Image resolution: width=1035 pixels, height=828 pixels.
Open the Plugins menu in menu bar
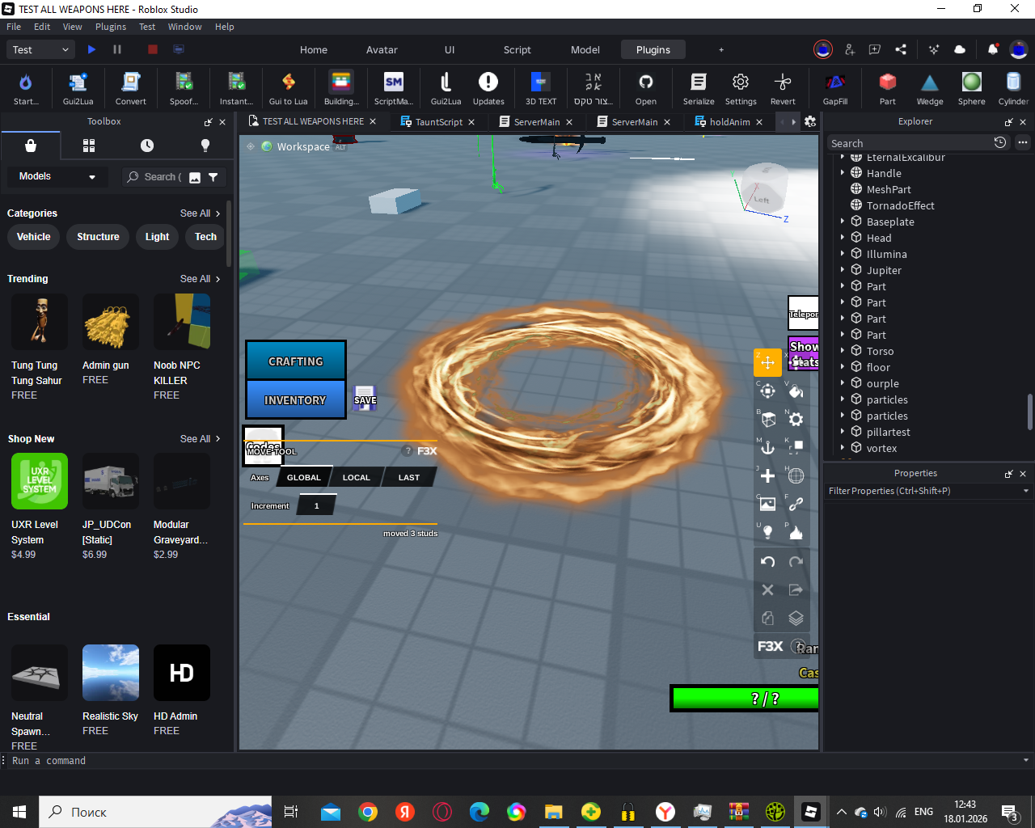coord(111,27)
